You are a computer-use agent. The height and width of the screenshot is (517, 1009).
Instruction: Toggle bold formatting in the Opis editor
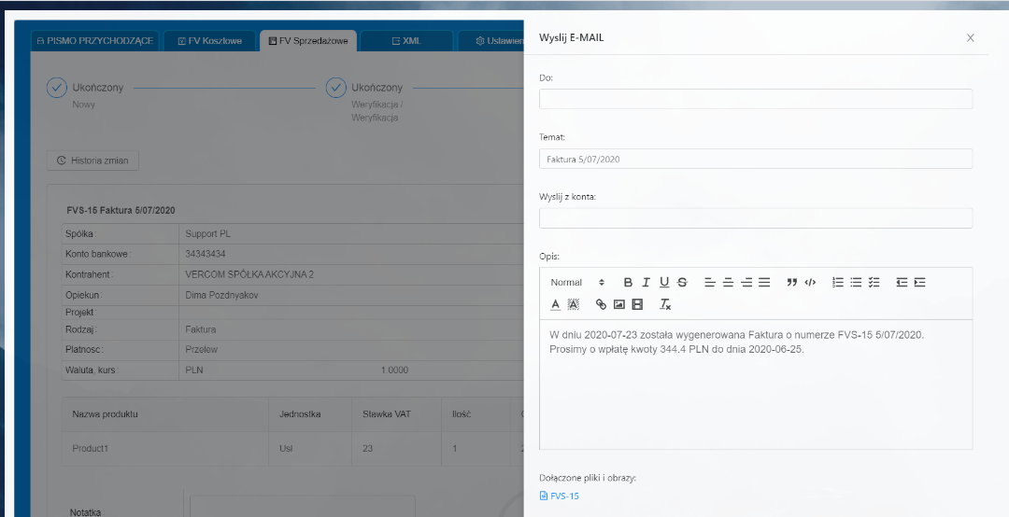628,282
